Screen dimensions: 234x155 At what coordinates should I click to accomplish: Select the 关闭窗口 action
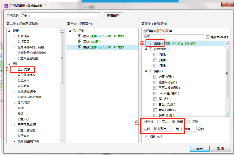[24, 42]
